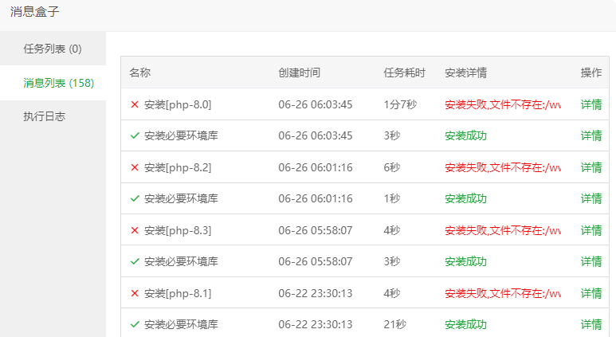Click the 名称 column header
Screen dimensions: 616x337
coord(140,72)
